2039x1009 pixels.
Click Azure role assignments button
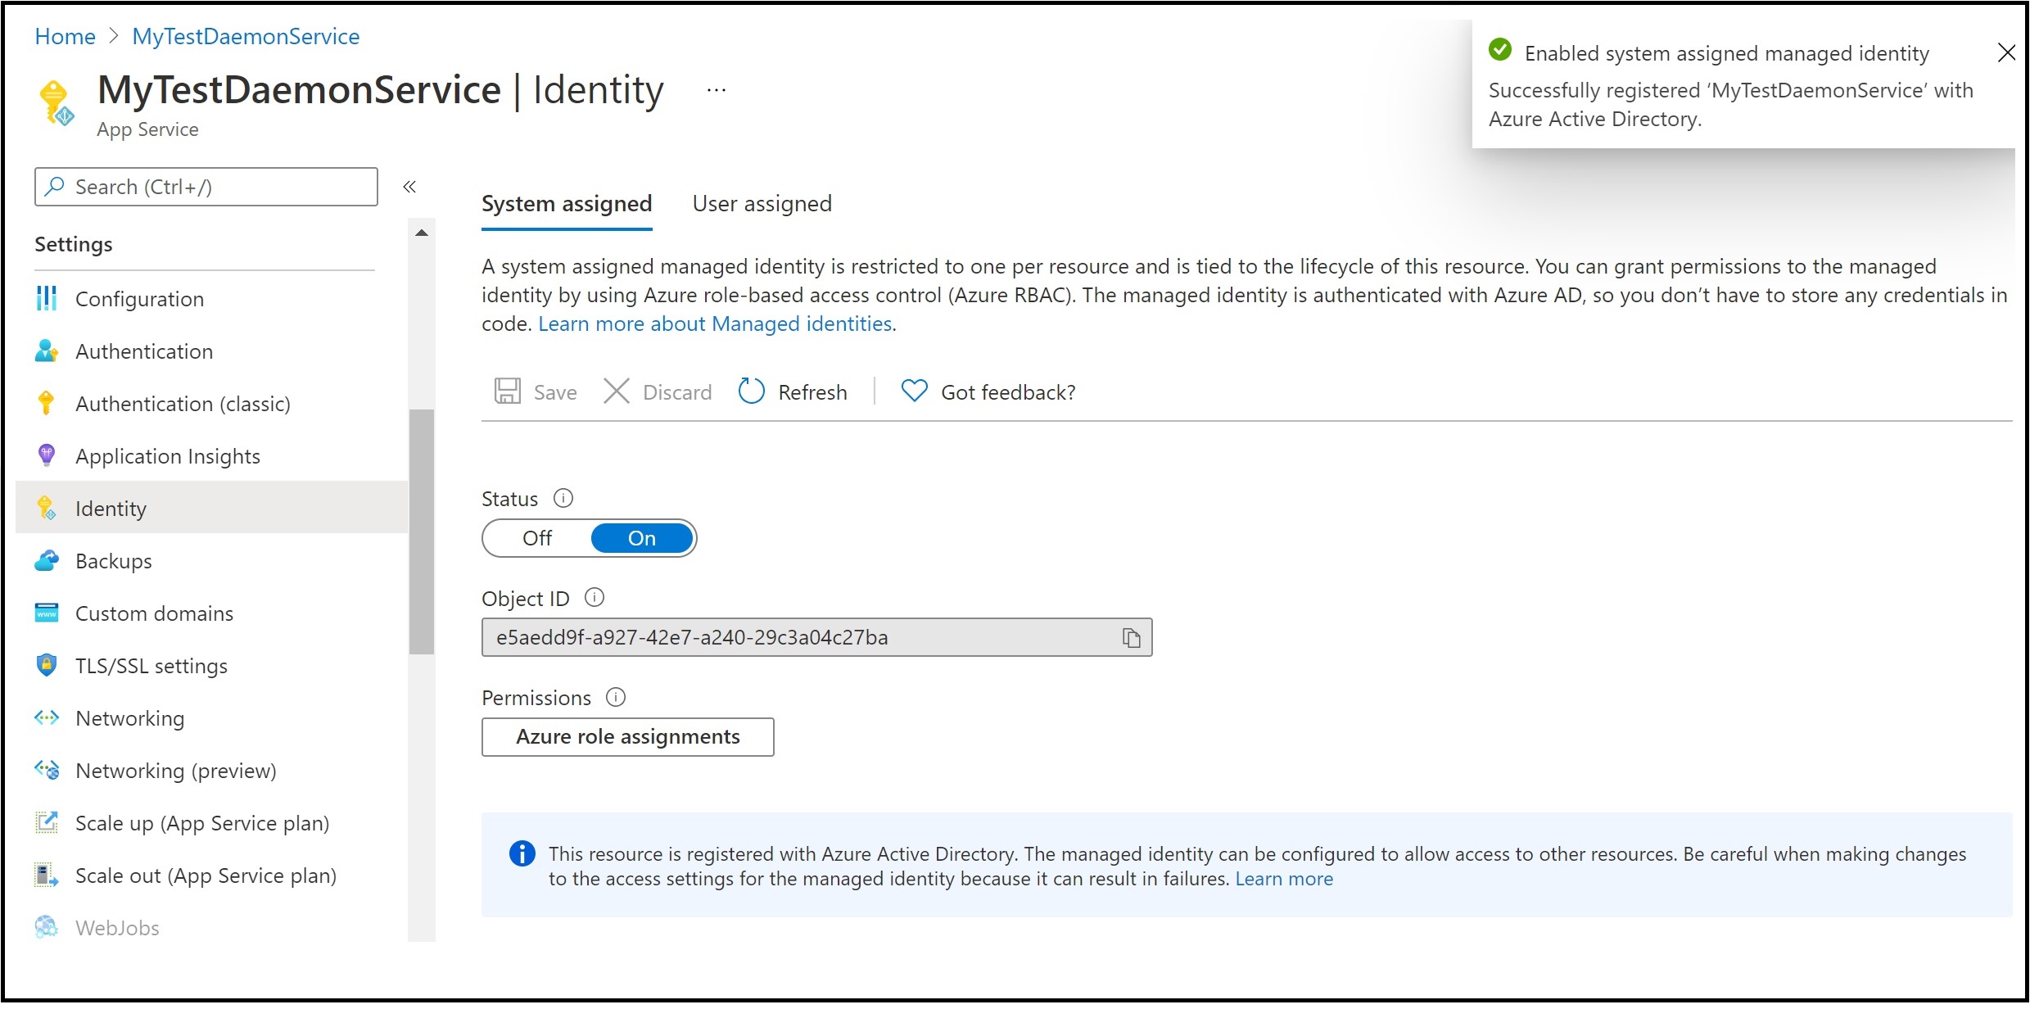(x=628, y=737)
